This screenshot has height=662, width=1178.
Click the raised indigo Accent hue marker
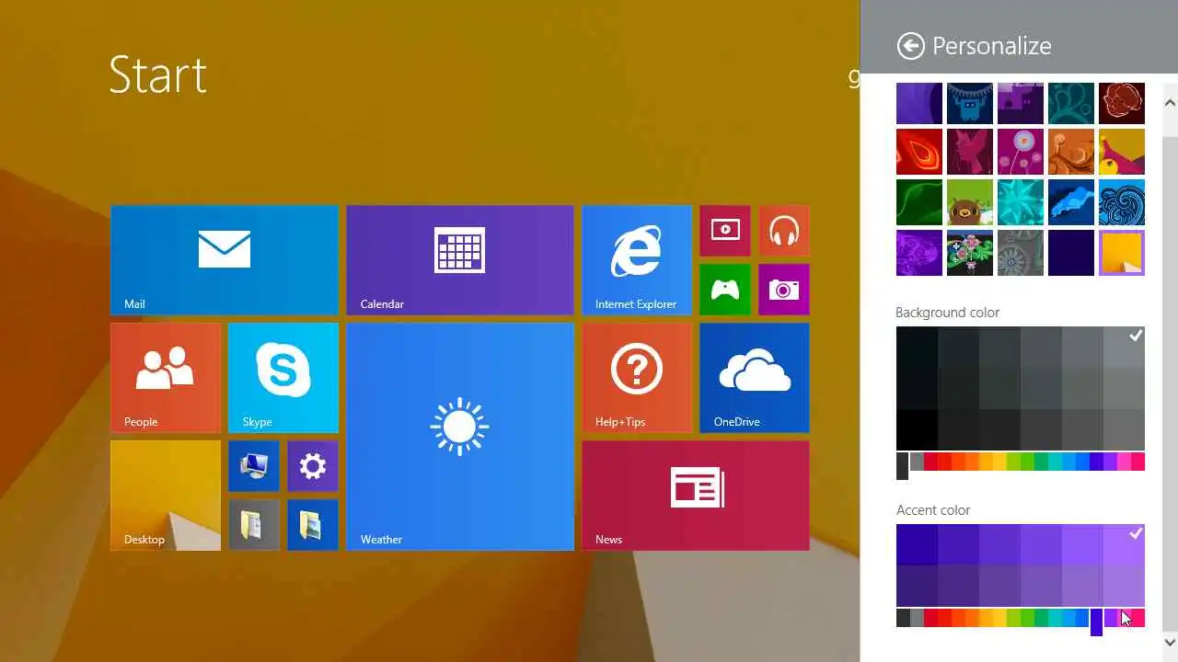[1096, 622]
